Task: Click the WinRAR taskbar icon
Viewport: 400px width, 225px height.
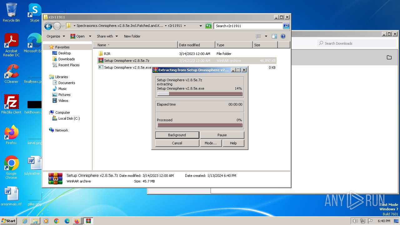Action: [88, 221]
